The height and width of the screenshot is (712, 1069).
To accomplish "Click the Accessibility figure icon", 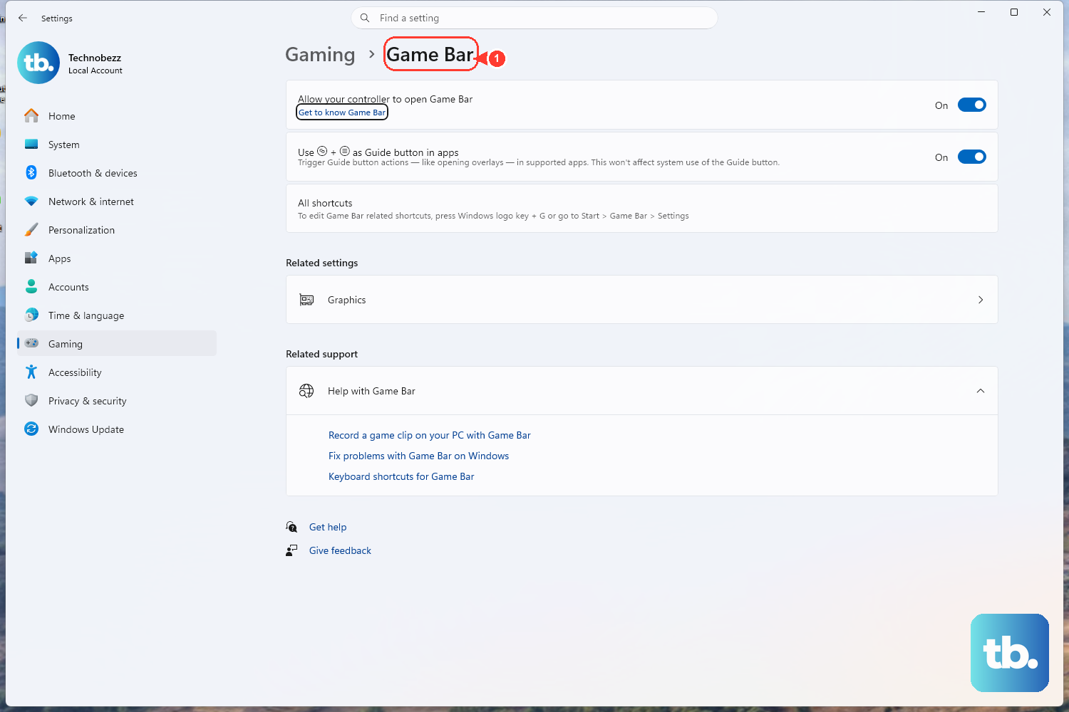I will (x=31, y=372).
